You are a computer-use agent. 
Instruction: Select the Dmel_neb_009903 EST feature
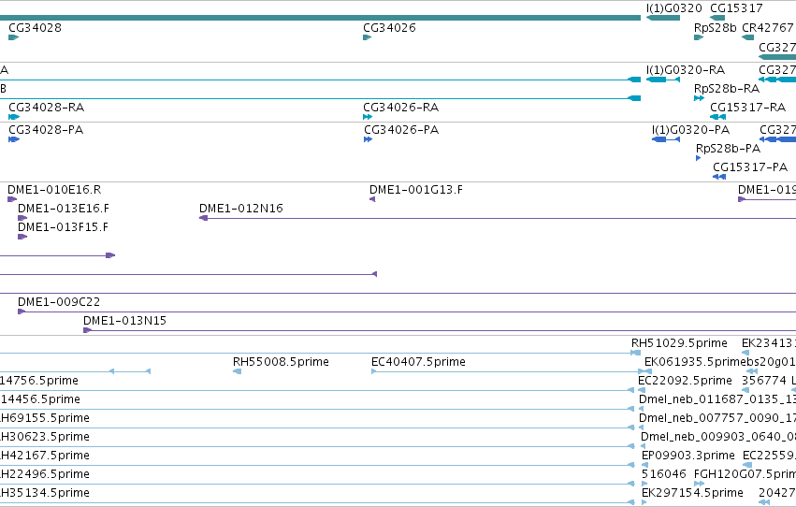pos(718,437)
